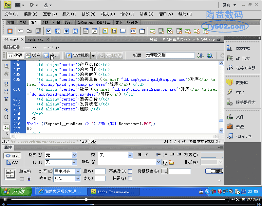Switch to the cpdg.asp document tab
The width and height of the screenshot is (262, 206).
coord(35,39)
